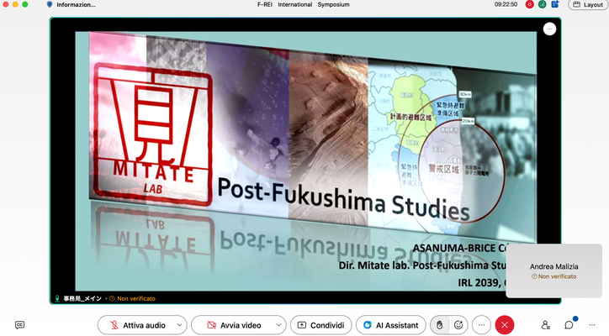This screenshot has height=336, width=609.
Task: Open the shared content options ellipsis
Action: click(549, 29)
